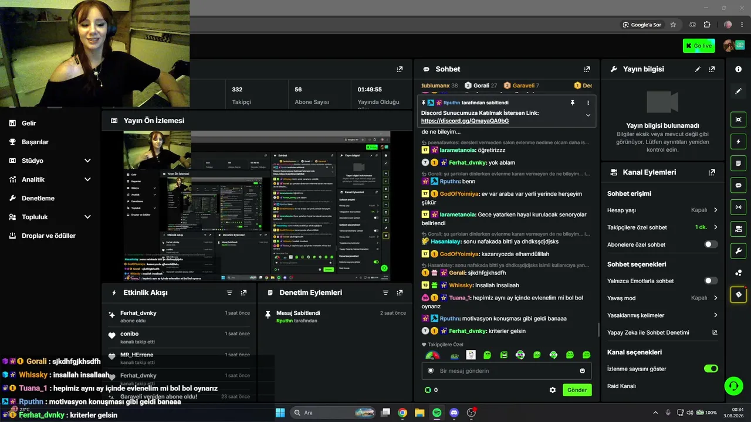Open Takipçilere özel sohbet setting chevron
The image size is (751, 422).
(715, 227)
